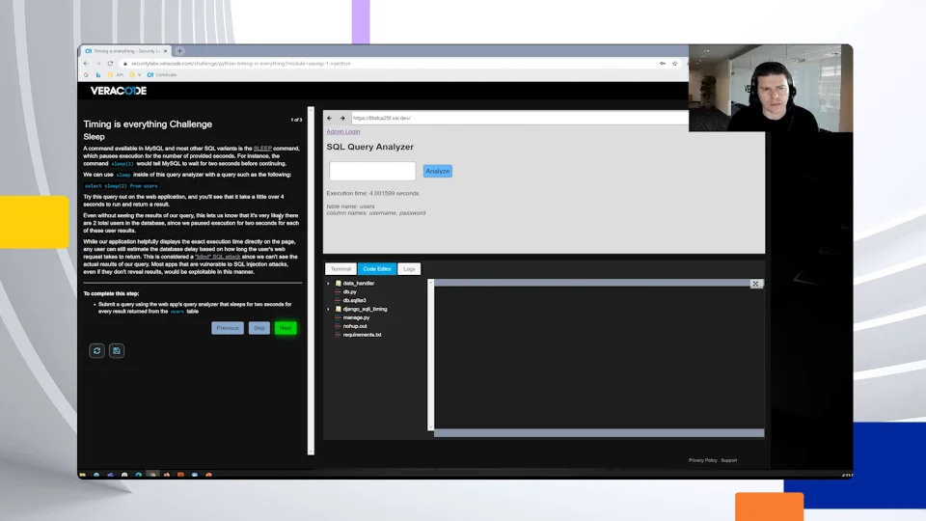Click the browser forward arrow
Screen dimensions: 926x521
(98, 64)
